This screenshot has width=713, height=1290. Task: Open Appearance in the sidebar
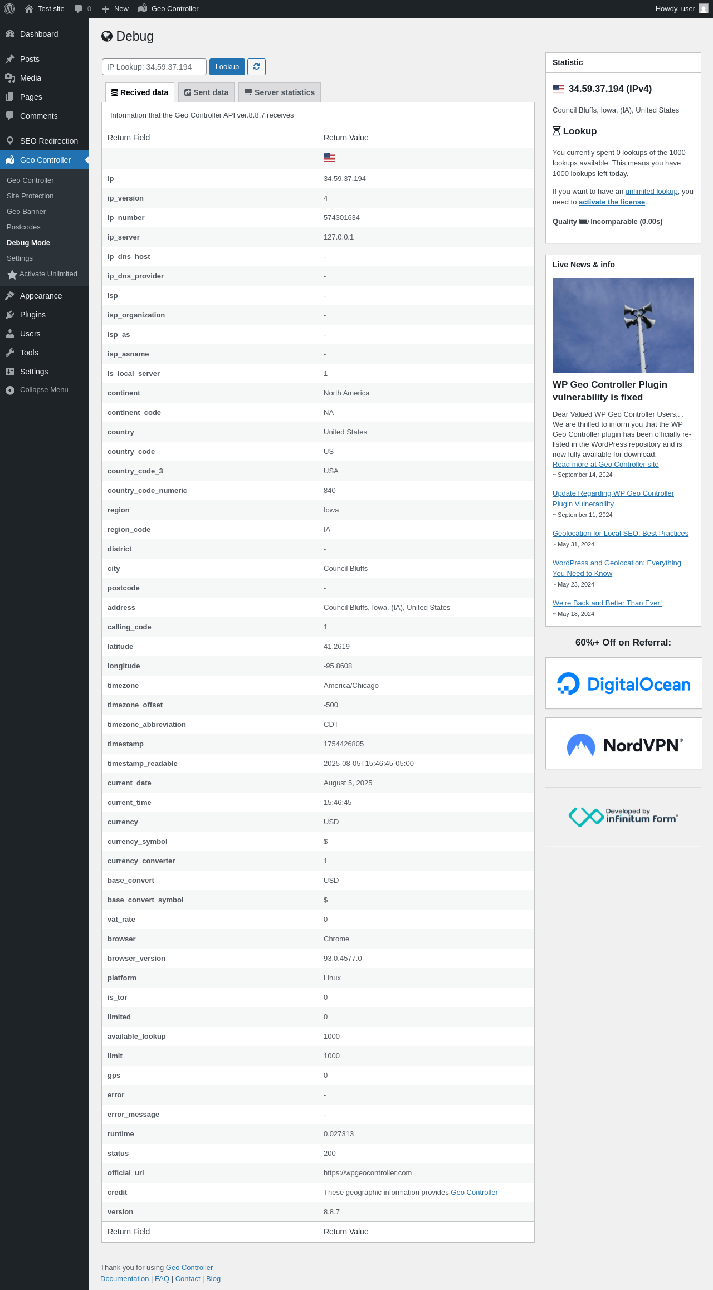click(45, 296)
